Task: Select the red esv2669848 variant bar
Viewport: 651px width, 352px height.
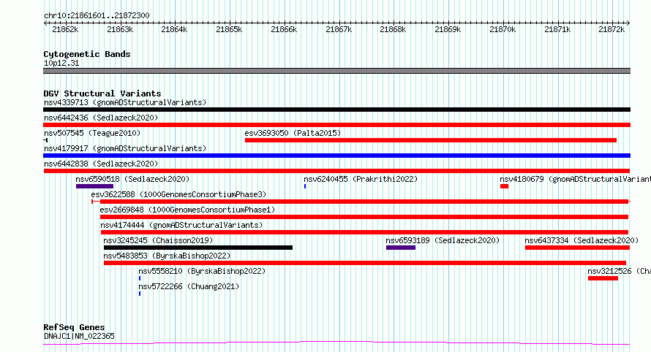Action: pyautogui.click(x=364, y=217)
